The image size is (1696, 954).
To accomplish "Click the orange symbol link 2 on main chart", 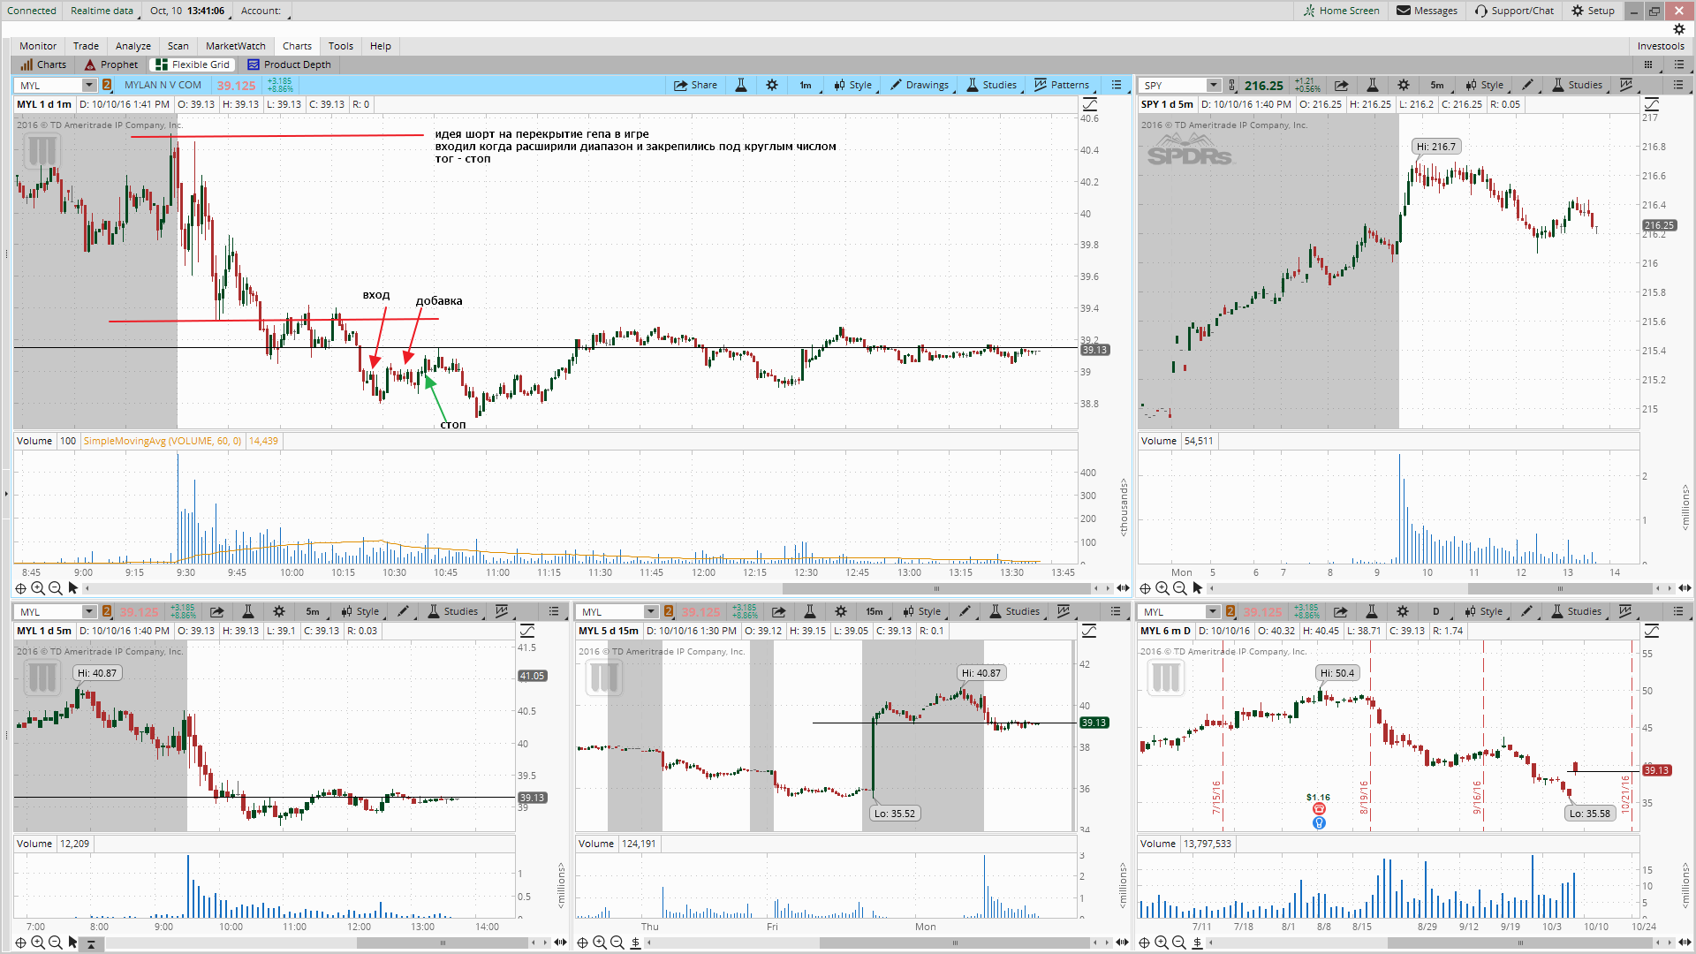I will click(107, 85).
